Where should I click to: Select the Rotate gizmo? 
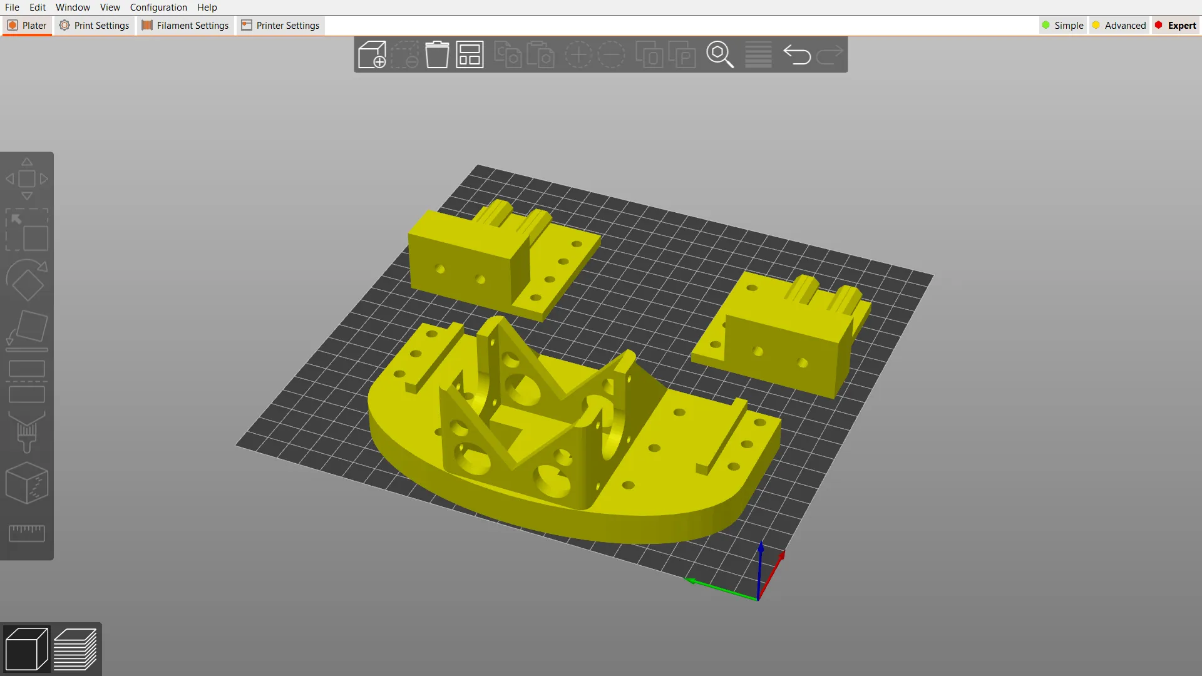27,282
